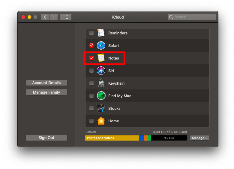The height and width of the screenshot is (169, 234).
Task: Click the Find My Mac label
Action: pyautogui.click(x=120, y=96)
